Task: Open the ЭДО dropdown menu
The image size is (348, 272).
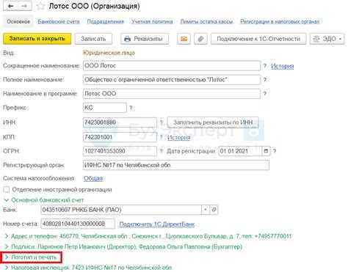Action: [327, 39]
